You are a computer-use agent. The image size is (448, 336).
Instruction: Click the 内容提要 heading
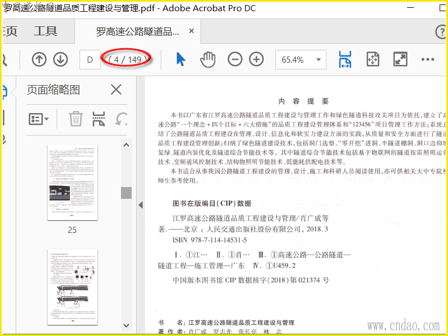tap(304, 101)
